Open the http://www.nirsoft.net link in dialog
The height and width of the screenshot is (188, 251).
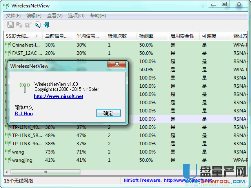click(x=58, y=96)
